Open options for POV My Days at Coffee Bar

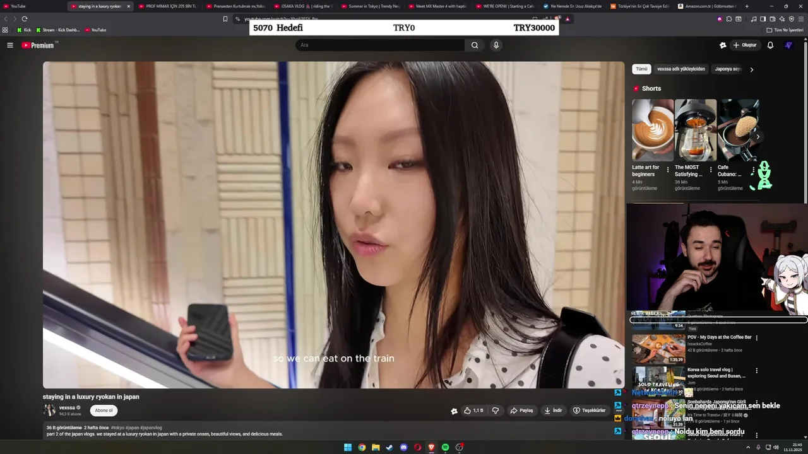tap(757, 338)
